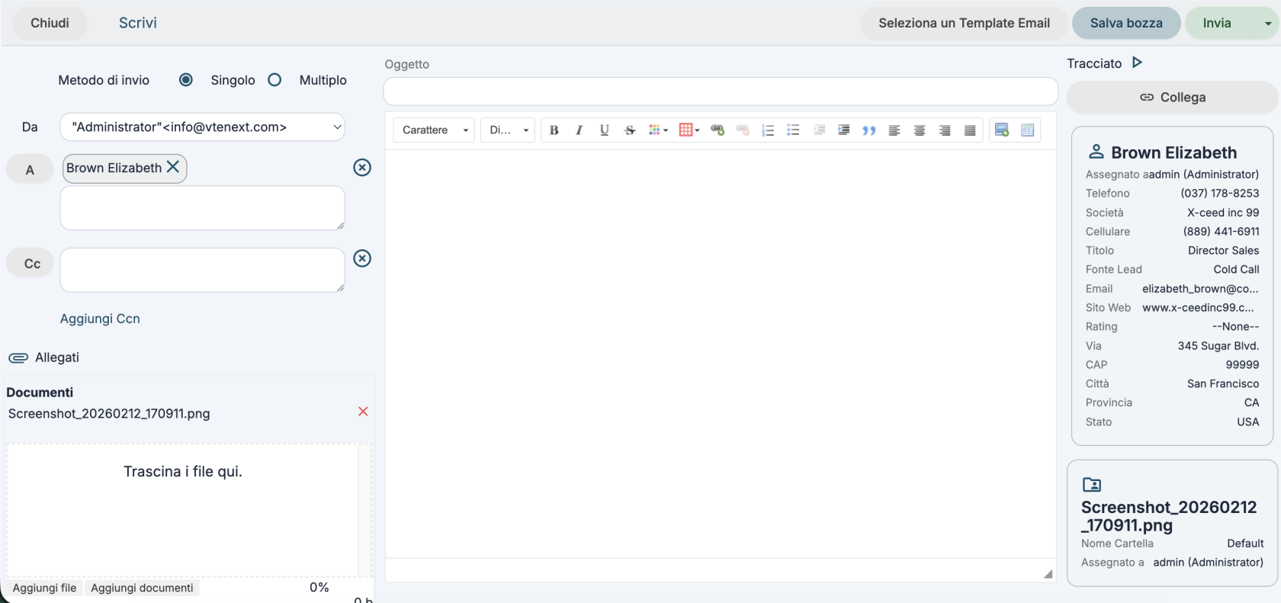
Task: Open Brown Elizabeth contact card title
Action: [1173, 152]
